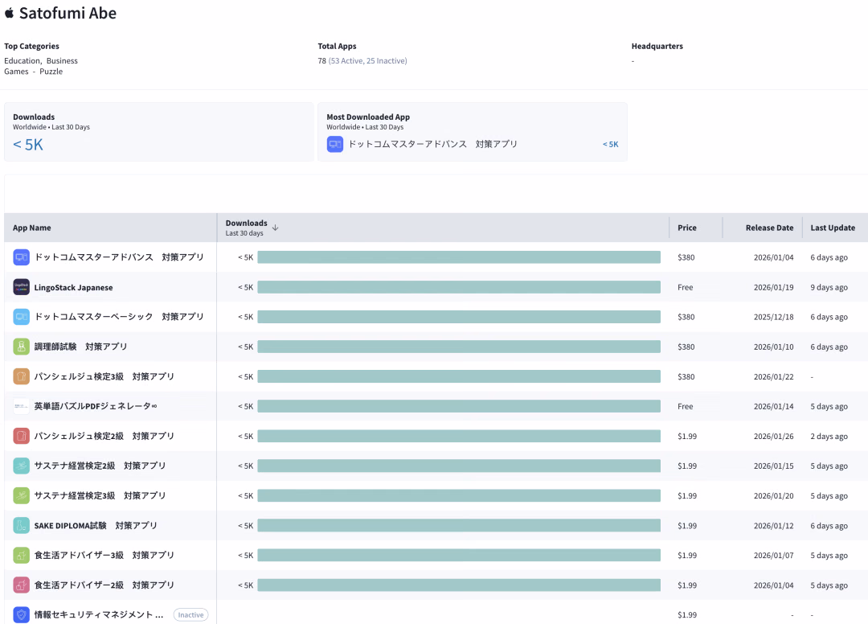The image size is (868, 624).
Task: Sort table by Price column header
Action: coord(687,228)
